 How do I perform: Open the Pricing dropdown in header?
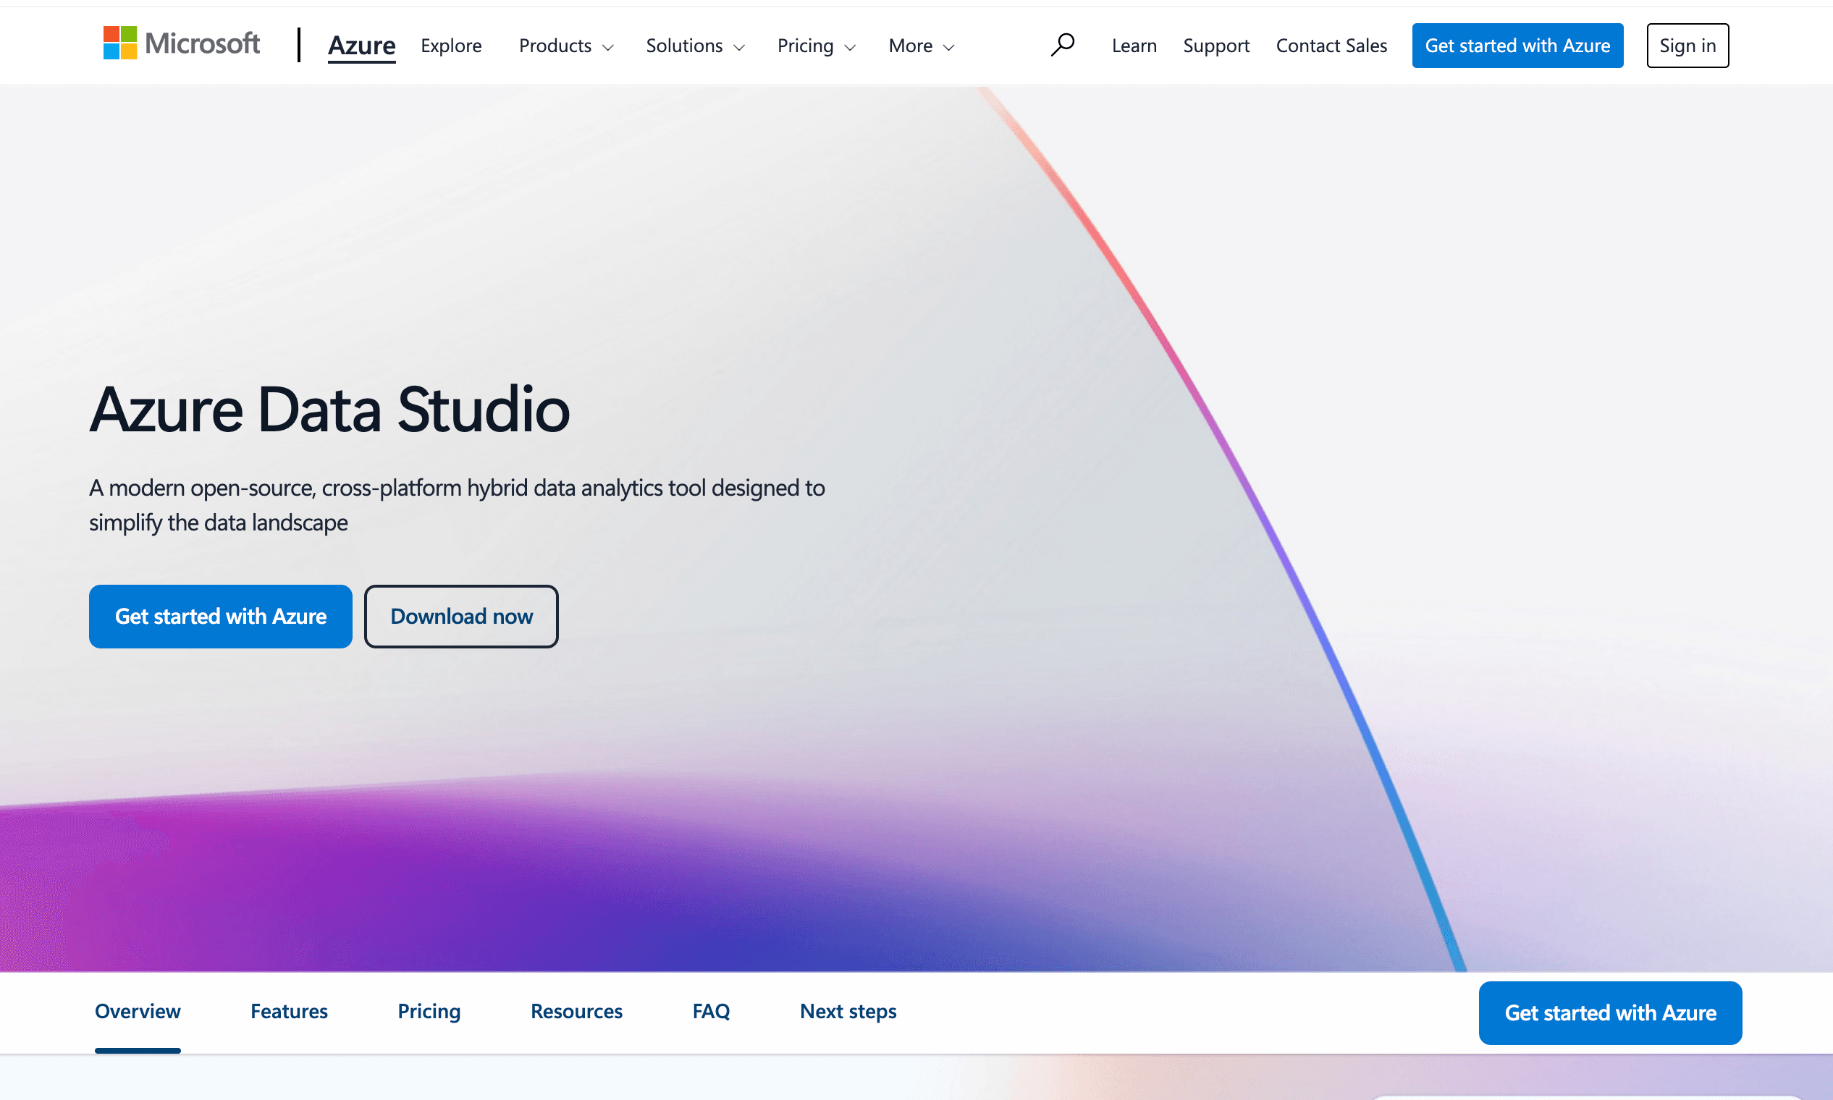point(816,46)
